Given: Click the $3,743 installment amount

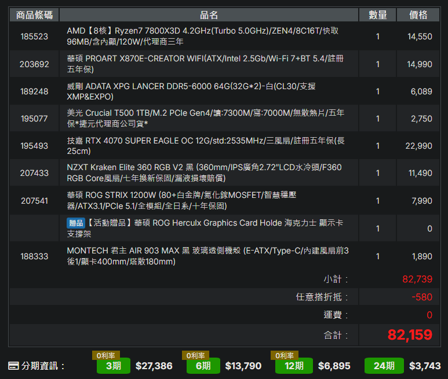Looking at the screenshot, I should [425, 366].
